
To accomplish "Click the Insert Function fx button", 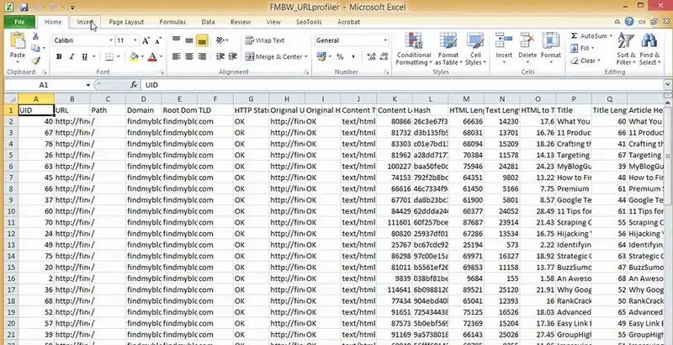I will (134, 85).
